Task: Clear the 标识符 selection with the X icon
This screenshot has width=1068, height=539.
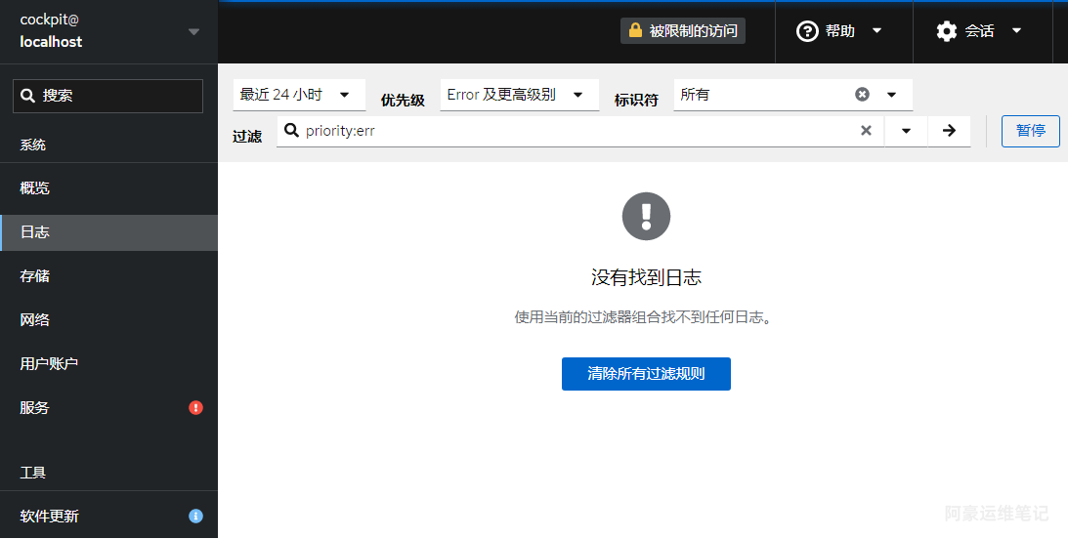Action: [862, 95]
